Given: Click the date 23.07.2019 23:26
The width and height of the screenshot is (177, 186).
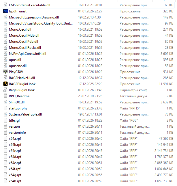Looking at the screenshot, I should (90, 96).
